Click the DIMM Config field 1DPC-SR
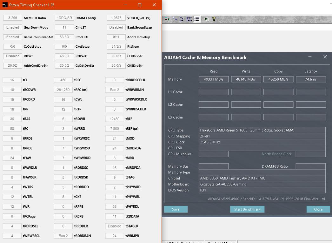The width and height of the screenshot is (332, 243). tap(64, 18)
